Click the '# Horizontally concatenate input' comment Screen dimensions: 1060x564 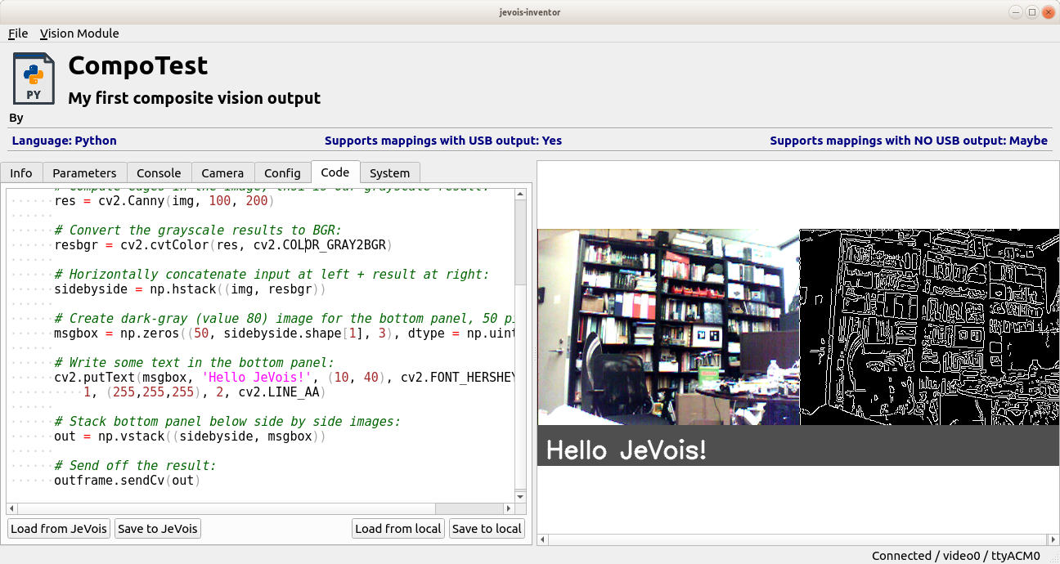(x=272, y=274)
